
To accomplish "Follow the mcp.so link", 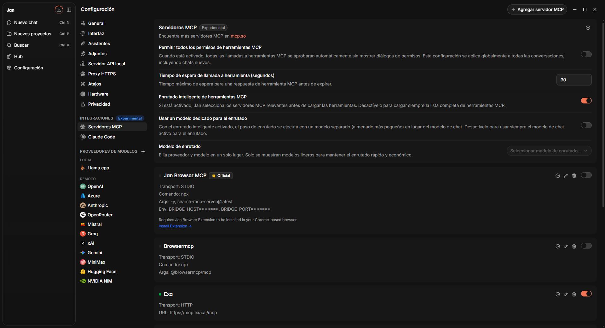I will tap(238, 36).
